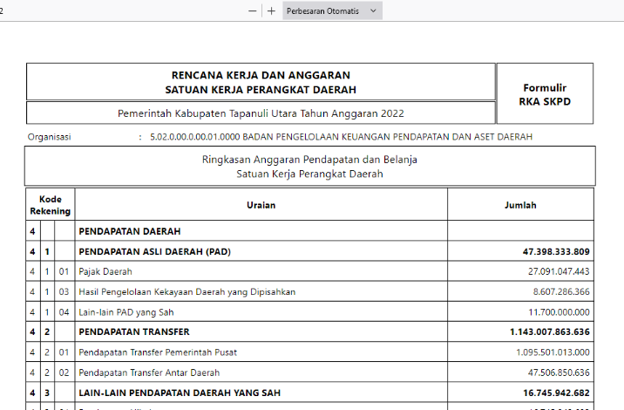Viewport: 624px width, 410px height.
Task: Click Pendapatan Transfer Pemerintah Pusat row
Action: click(x=158, y=352)
